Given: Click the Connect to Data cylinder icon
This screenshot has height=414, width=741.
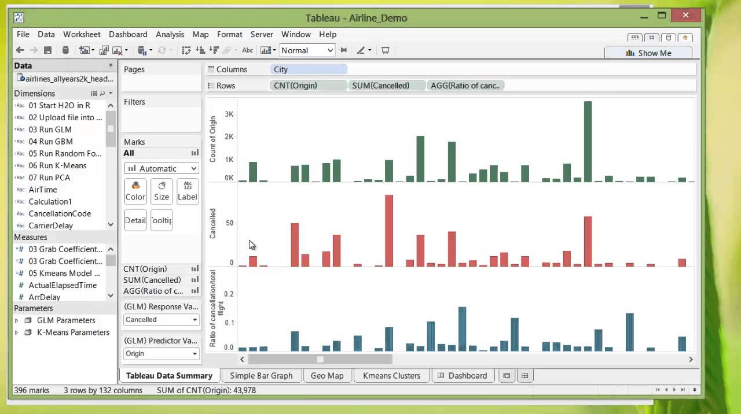Looking at the screenshot, I should tap(65, 50).
